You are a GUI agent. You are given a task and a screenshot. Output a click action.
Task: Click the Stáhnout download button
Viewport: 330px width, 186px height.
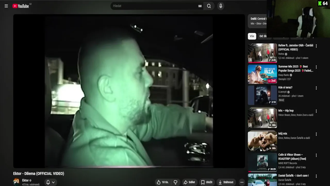pyautogui.click(x=226, y=182)
